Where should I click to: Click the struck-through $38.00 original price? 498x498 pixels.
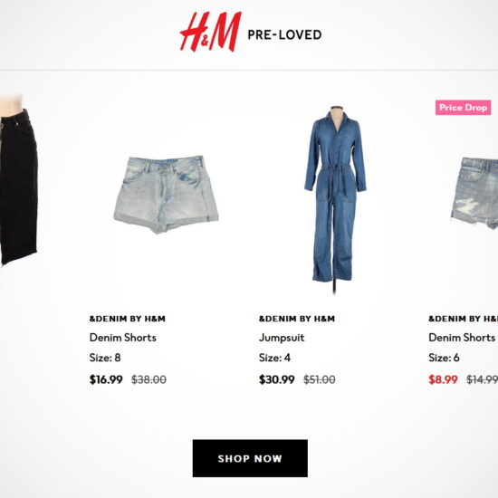click(149, 379)
